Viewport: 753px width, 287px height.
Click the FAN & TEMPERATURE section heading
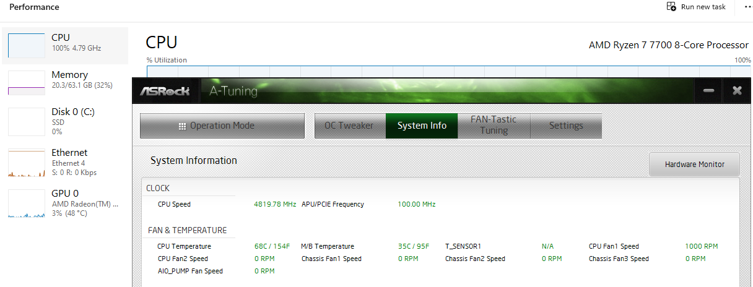tap(188, 230)
